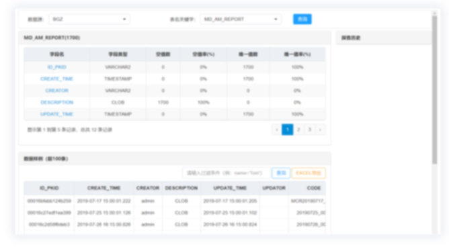Expand the MD_AM_REPORT table keyword dropdown
The image size is (449, 251).
(x=241, y=19)
